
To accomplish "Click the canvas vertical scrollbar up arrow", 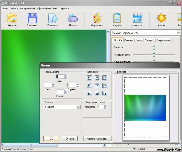I will 108,32.
